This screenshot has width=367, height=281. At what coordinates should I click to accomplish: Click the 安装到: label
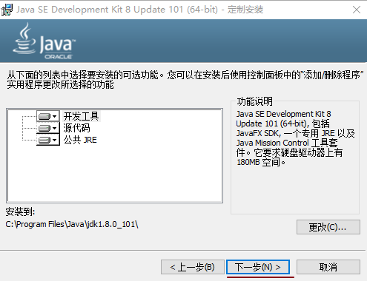tap(20, 211)
